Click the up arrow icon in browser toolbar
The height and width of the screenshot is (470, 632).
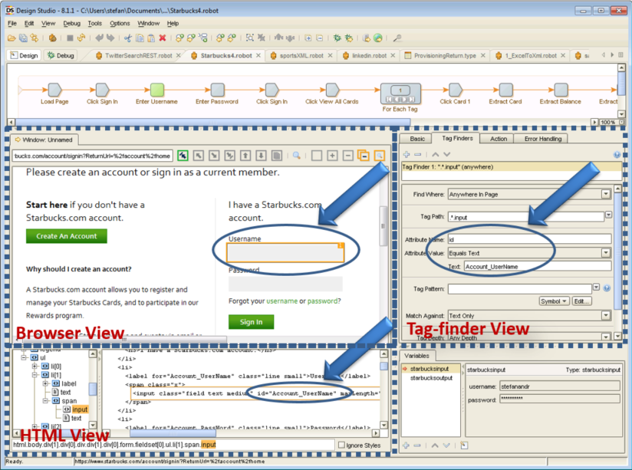click(x=245, y=156)
